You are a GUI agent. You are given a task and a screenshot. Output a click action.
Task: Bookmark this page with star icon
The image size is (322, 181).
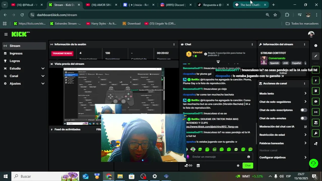(x=275, y=15)
